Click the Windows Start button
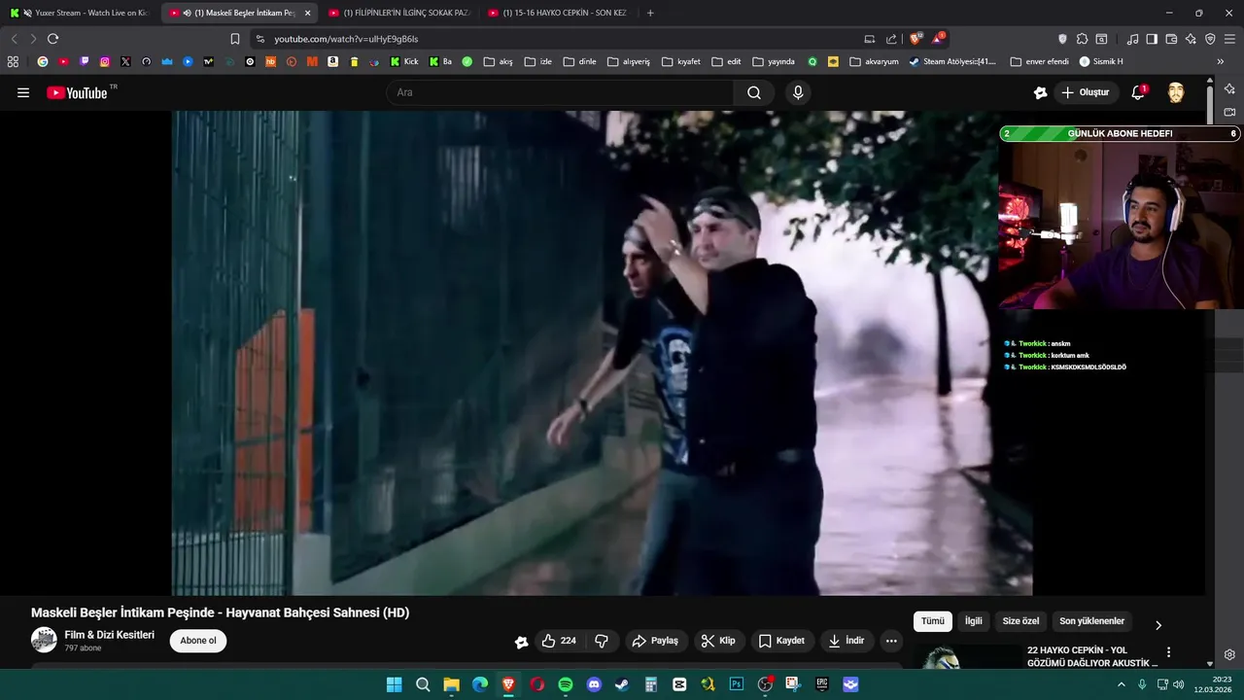Screen dimensions: 1244x700 (394, 684)
